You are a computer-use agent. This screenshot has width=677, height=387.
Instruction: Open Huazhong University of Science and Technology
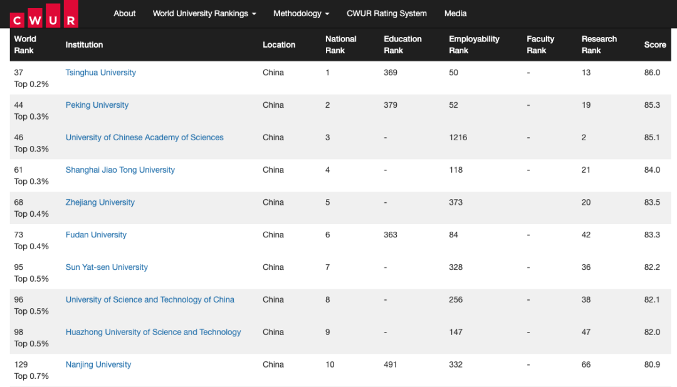[154, 332]
